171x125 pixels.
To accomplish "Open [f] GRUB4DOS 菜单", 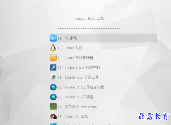I will click(73, 117).
